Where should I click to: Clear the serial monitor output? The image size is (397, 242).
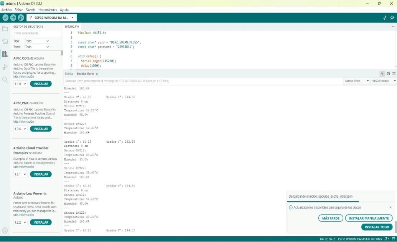(394, 74)
